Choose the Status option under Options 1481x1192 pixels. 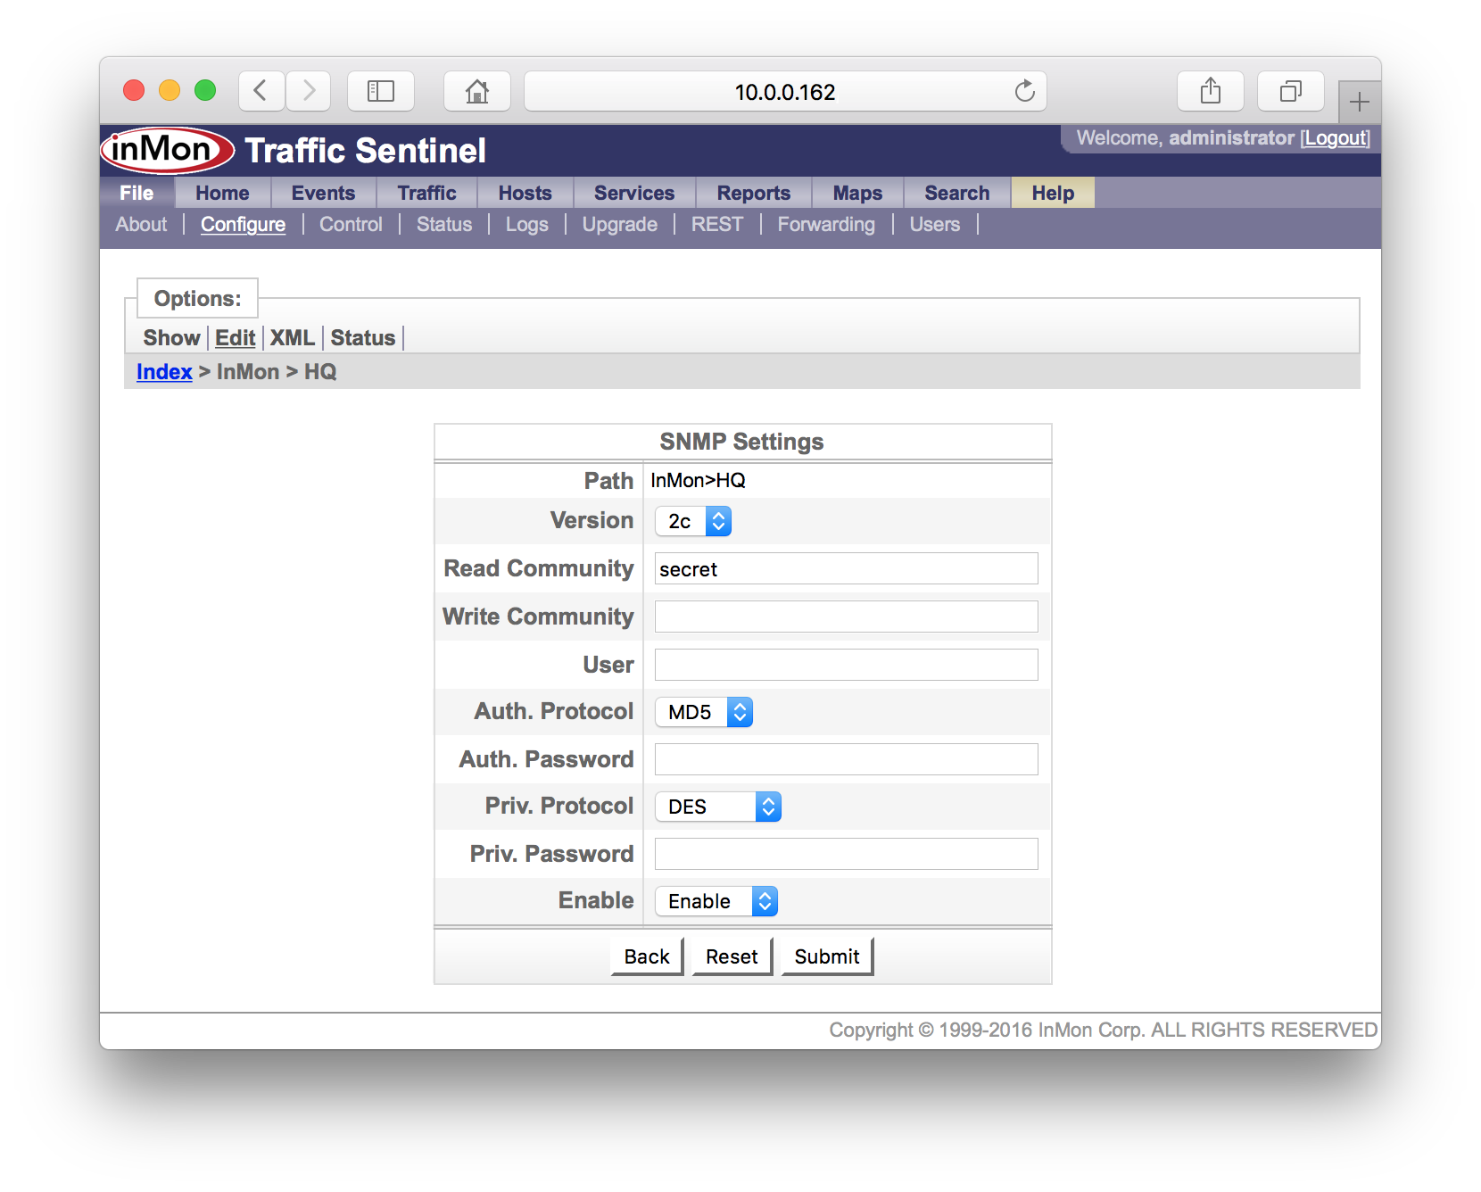(x=363, y=338)
